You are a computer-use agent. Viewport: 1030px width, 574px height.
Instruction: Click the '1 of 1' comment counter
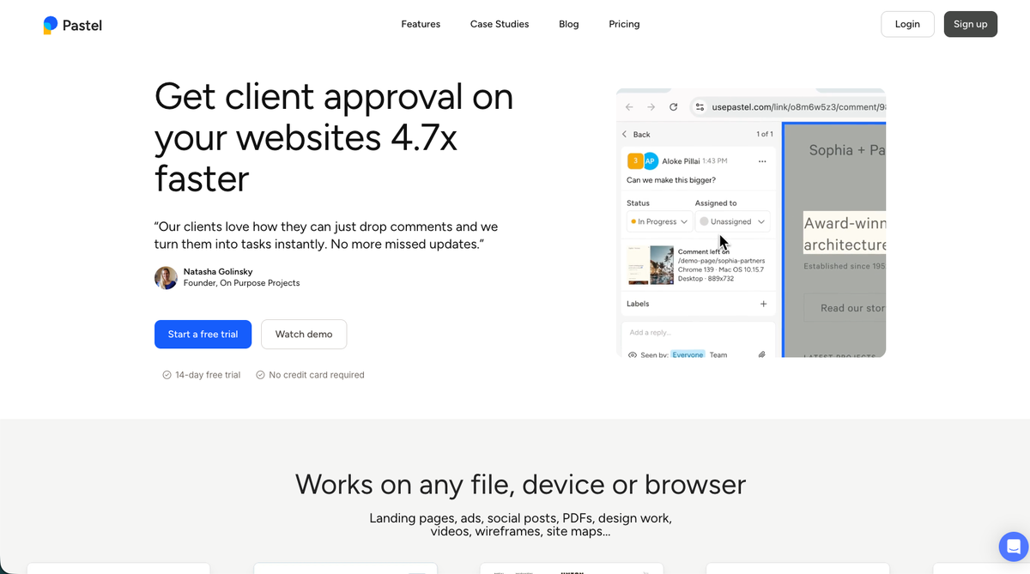click(x=765, y=135)
